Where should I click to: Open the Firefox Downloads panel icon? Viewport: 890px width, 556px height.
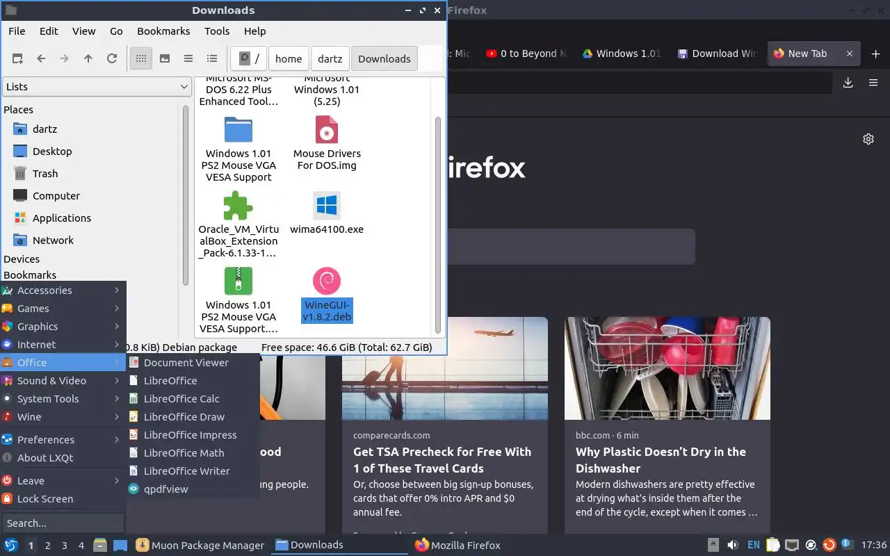pyautogui.click(x=848, y=83)
